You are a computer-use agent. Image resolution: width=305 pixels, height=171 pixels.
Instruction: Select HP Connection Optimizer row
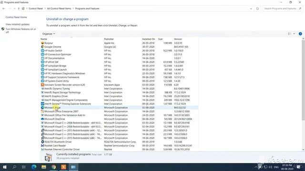[119, 55]
